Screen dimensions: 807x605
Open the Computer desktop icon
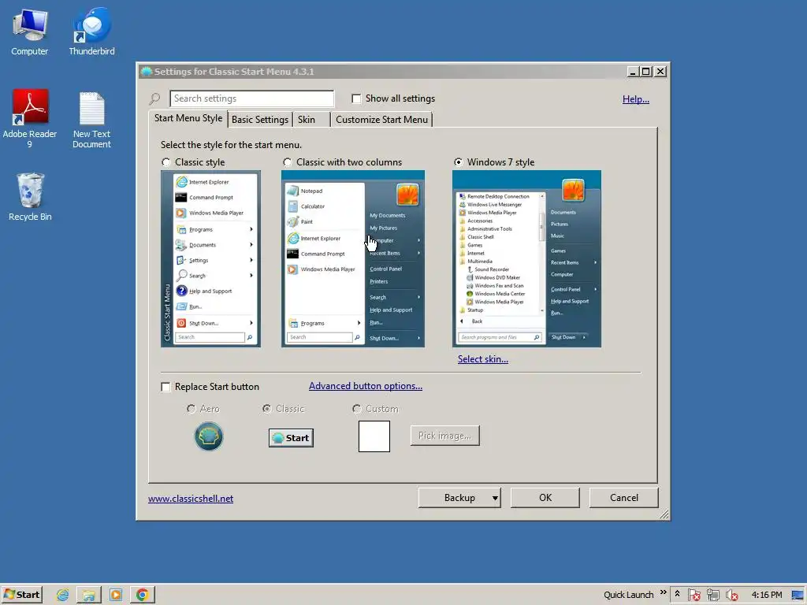29,32
